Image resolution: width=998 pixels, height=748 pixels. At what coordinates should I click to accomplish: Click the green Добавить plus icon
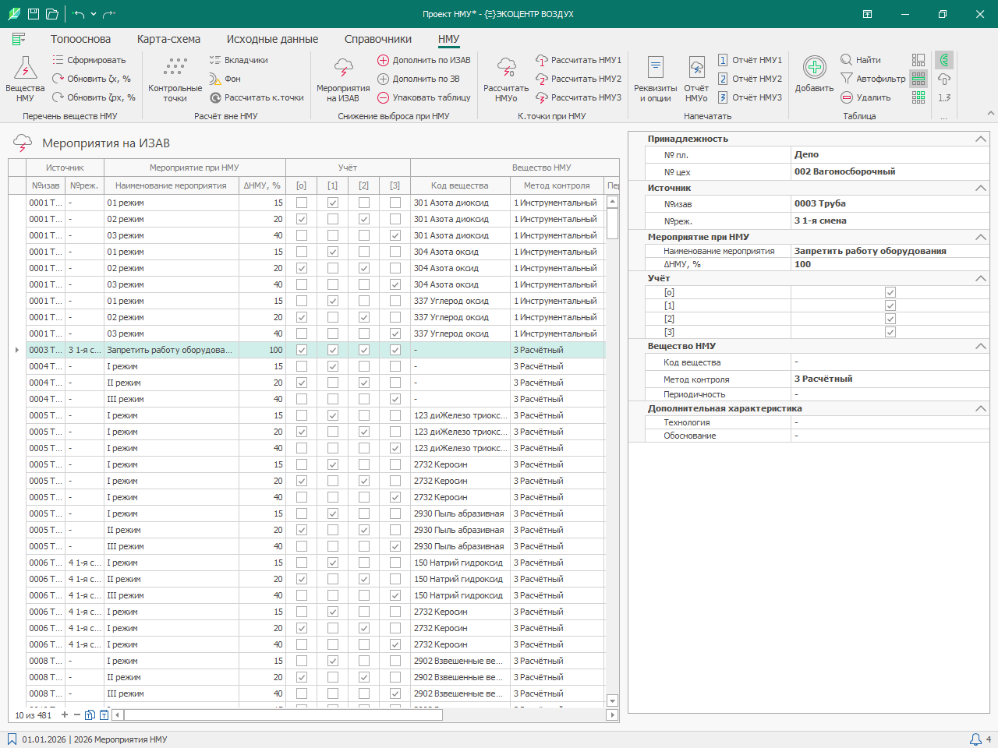click(814, 68)
